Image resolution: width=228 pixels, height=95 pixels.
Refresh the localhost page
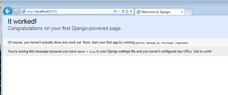pyautogui.click(x=127, y=11)
